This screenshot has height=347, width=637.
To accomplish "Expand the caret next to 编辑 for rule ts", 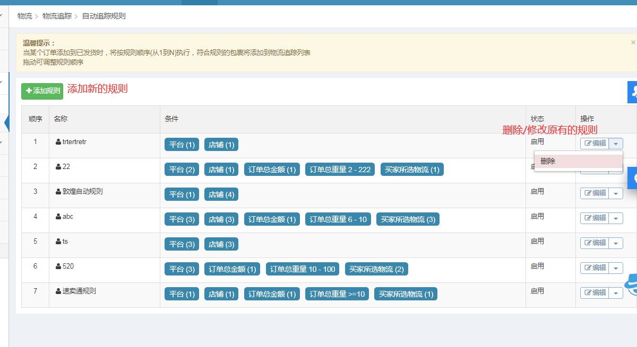I will coord(616,243).
